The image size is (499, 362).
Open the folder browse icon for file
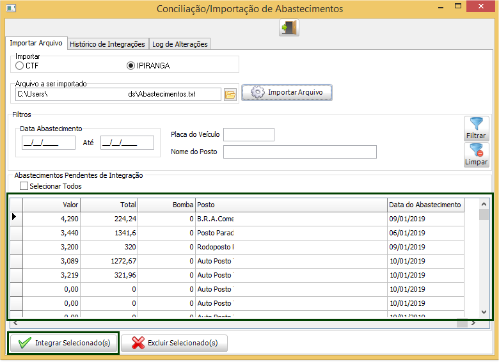[x=230, y=94]
